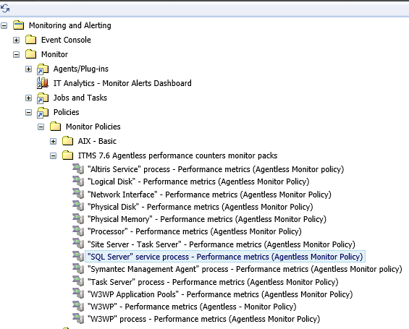Viewport: 409px width, 329px height.
Task: Click the IT Analytics dashboard chart icon
Action: tap(43, 83)
